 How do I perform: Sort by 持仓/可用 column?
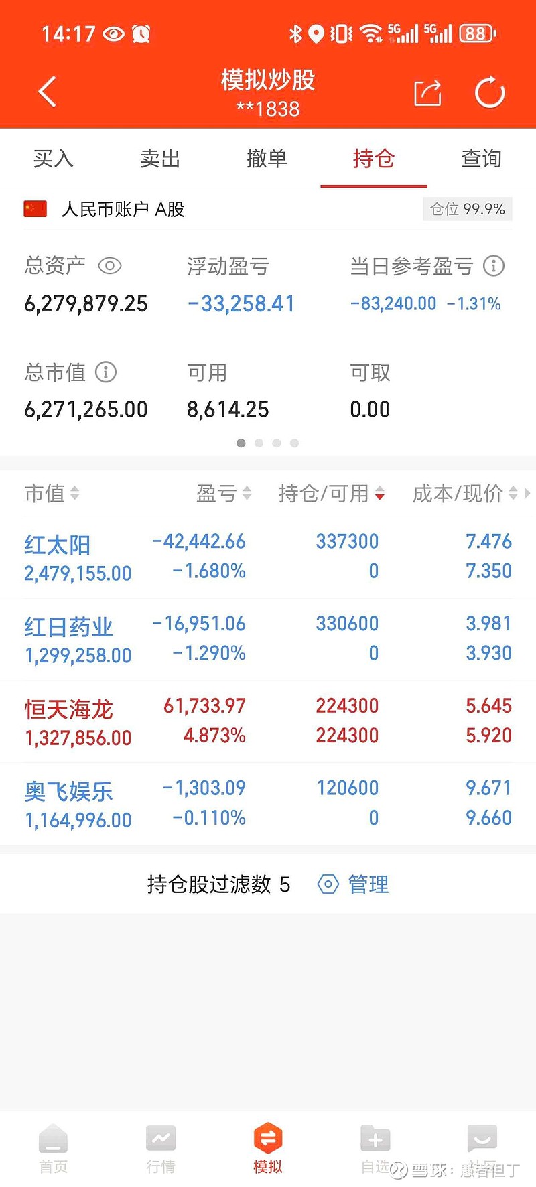[x=332, y=494]
